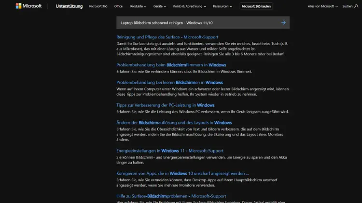Open Microsoft 365 in top navigation

click(x=98, y=6)
